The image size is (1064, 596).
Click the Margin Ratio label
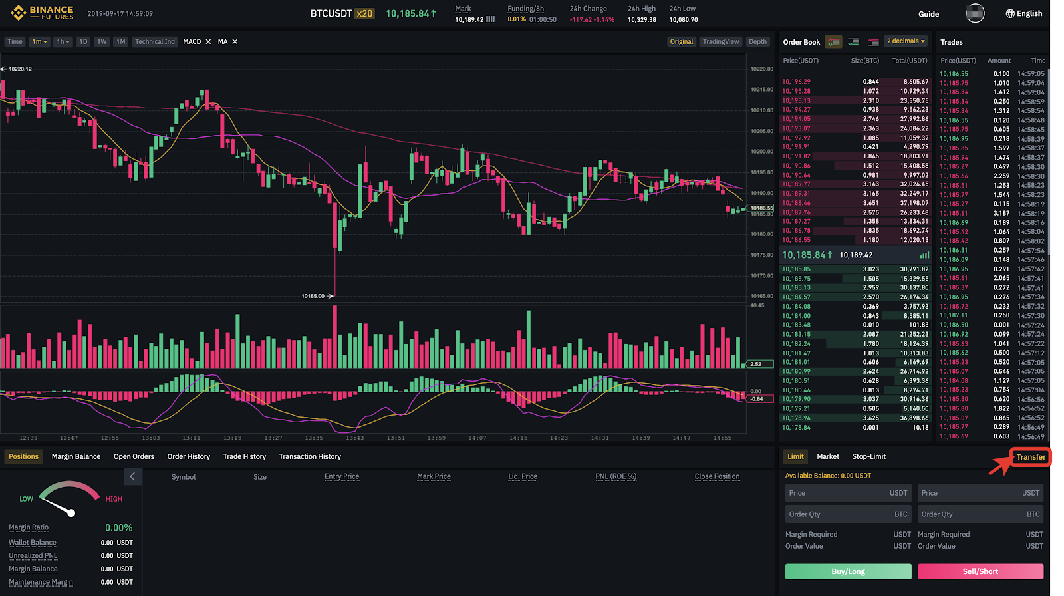[x=29, y=527]
